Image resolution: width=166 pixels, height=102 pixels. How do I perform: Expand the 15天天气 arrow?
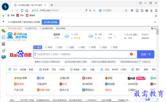coord(115,36)
